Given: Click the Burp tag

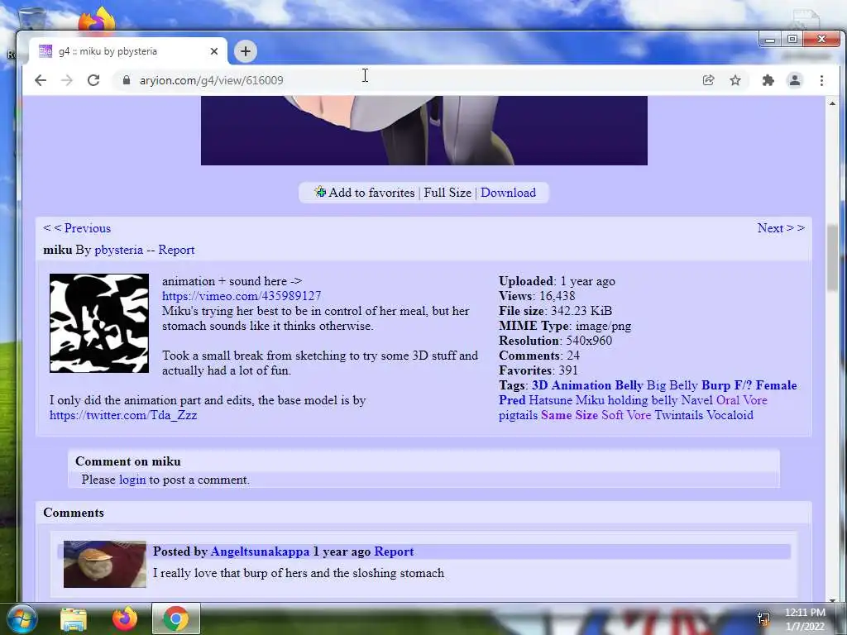Looking at the screenshot, I should coord(715,385).
